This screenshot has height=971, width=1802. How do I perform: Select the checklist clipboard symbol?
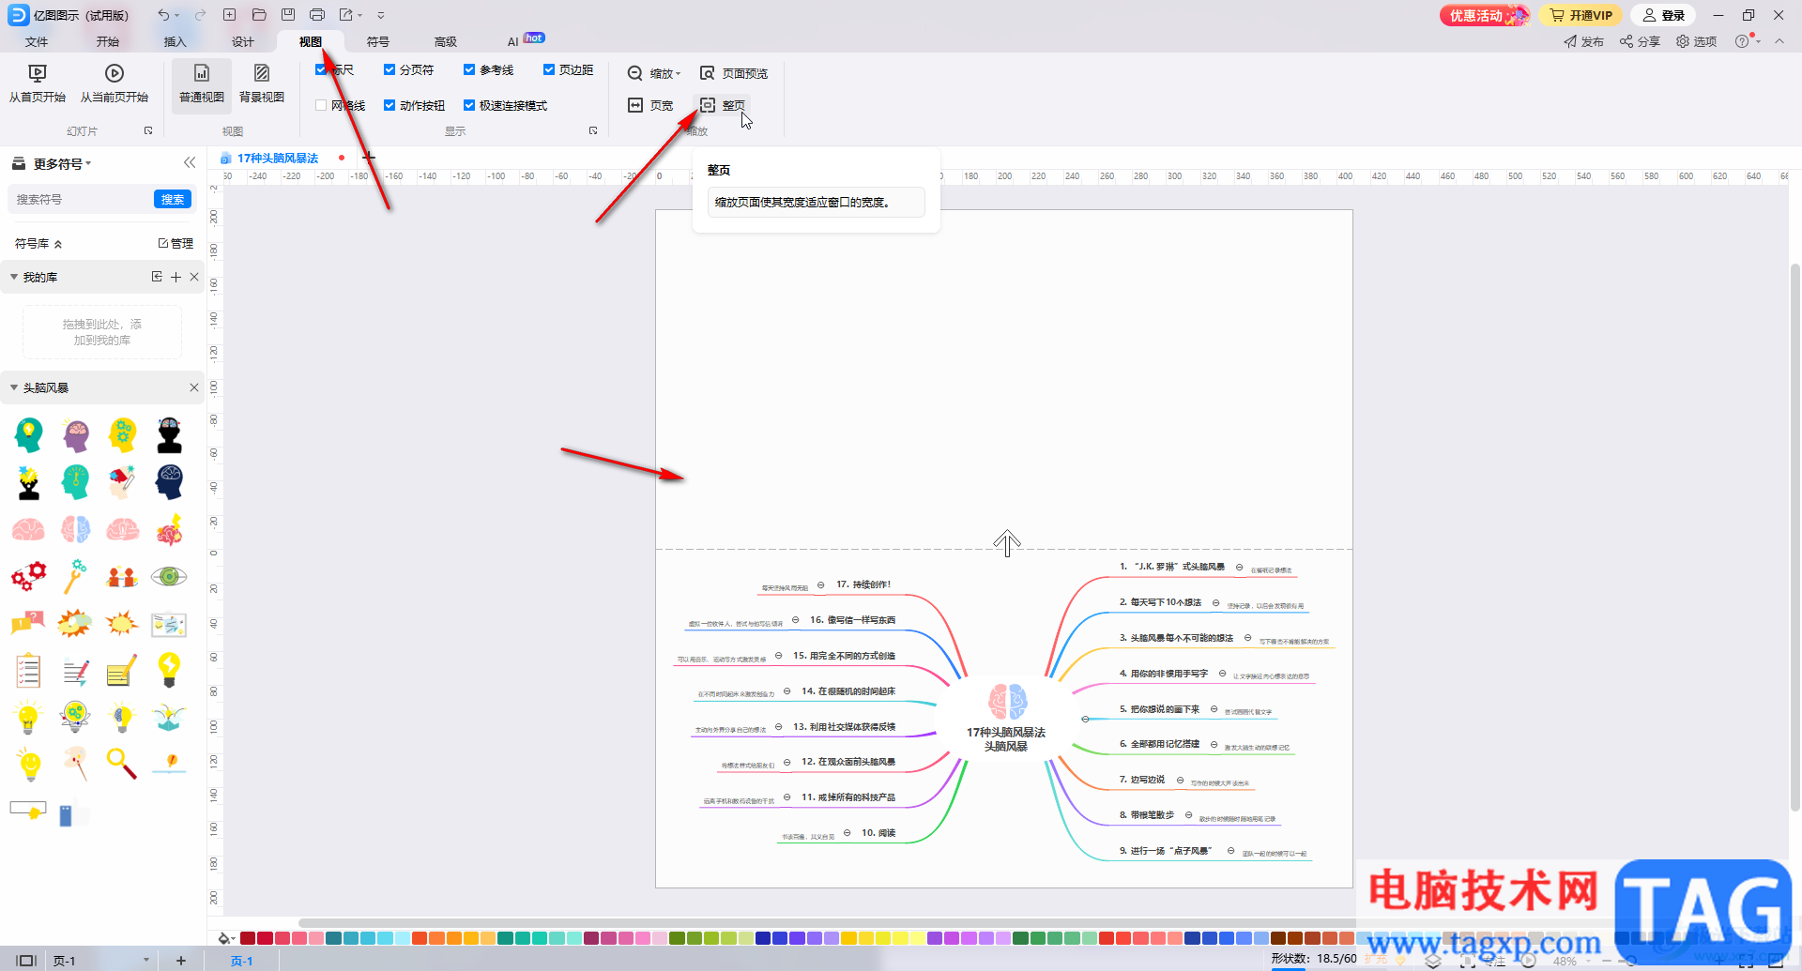28,670
